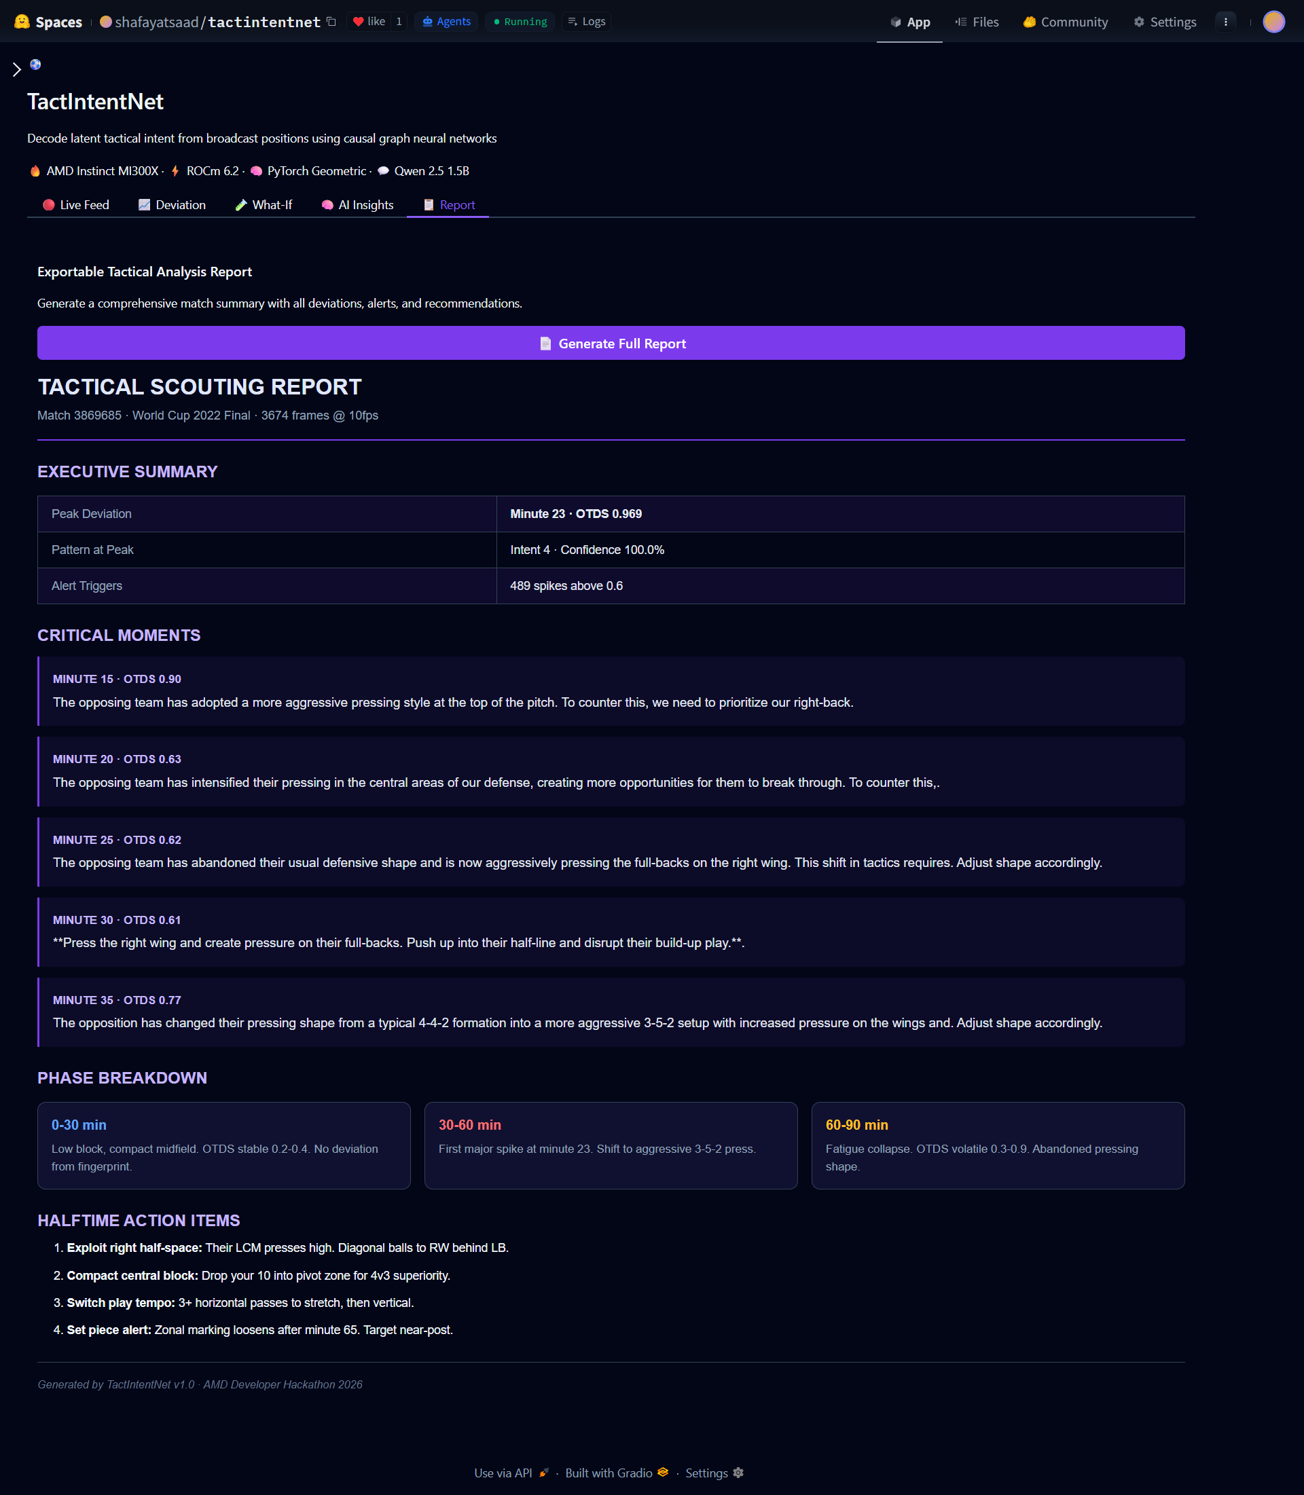Open the Community section
1304x1495 pixels.
coord(1065,22)
